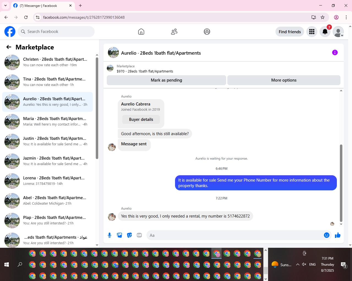Image resolution: width=352 pixels, height=281 pixels.
Task: Open the عواد conversation at list bottom
Action: point(47,240)
